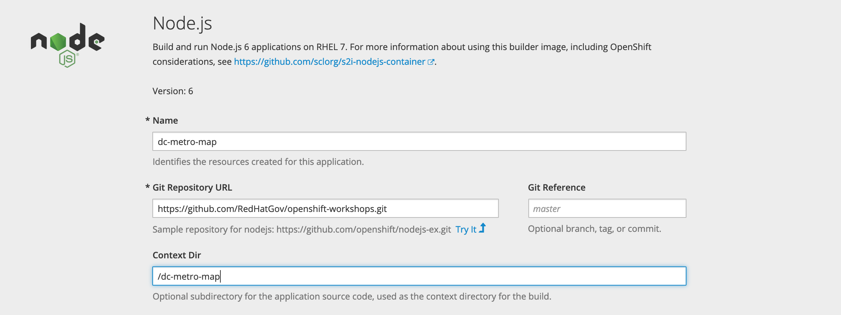Click the Context Dir input box
The height and width of the screenshot is (315, 841).
click(419, 276)
